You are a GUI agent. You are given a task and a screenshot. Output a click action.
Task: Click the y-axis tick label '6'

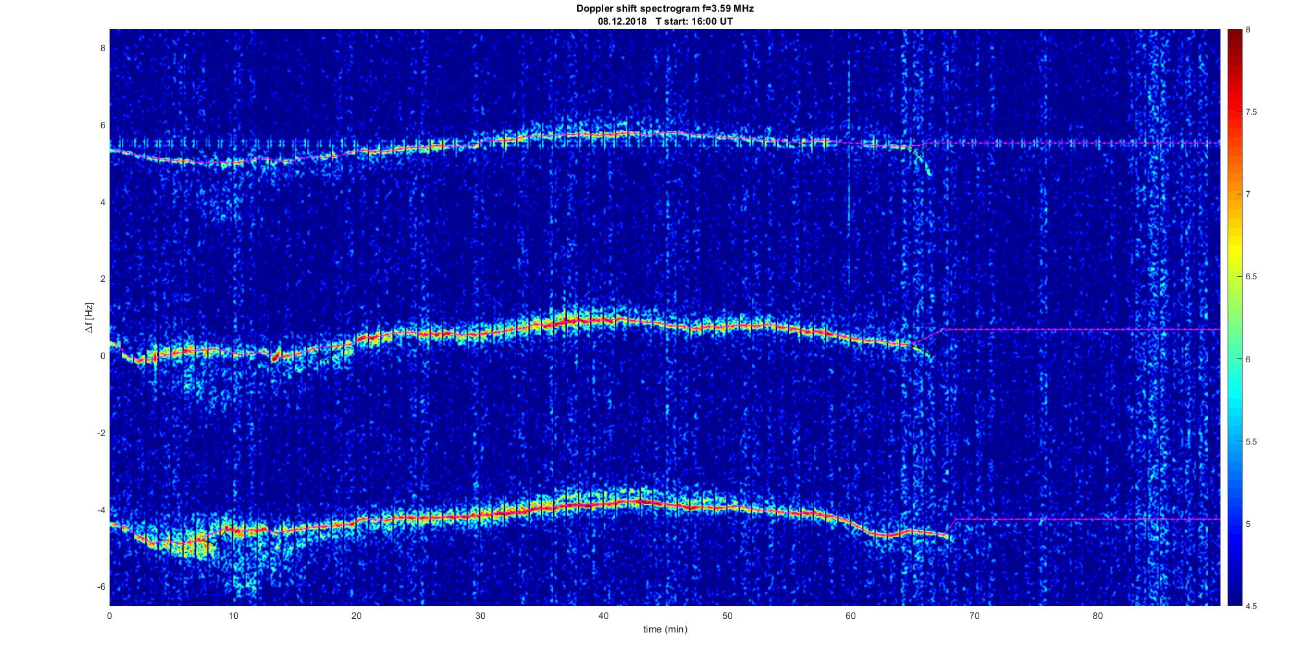(102, 125)
